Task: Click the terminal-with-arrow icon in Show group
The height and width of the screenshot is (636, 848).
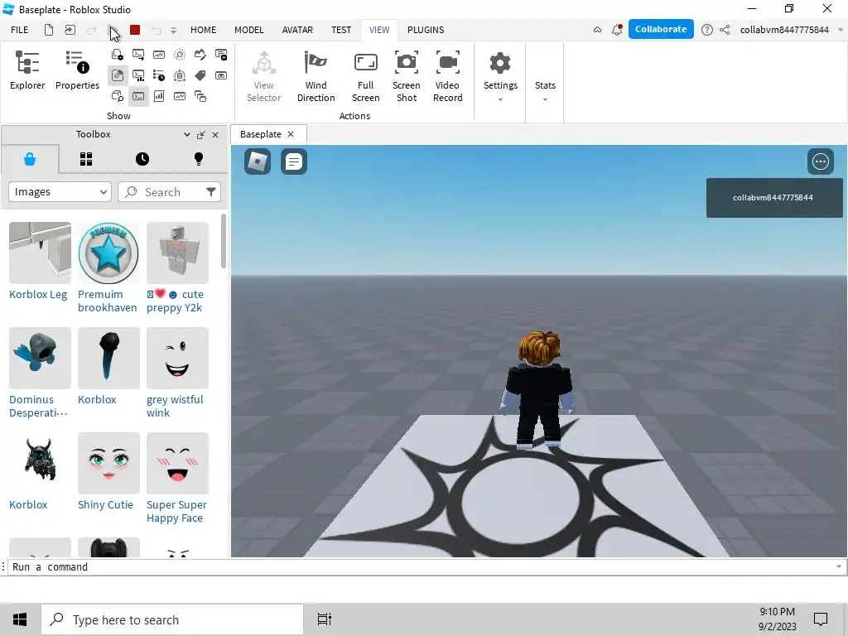Action: [138, 55]
